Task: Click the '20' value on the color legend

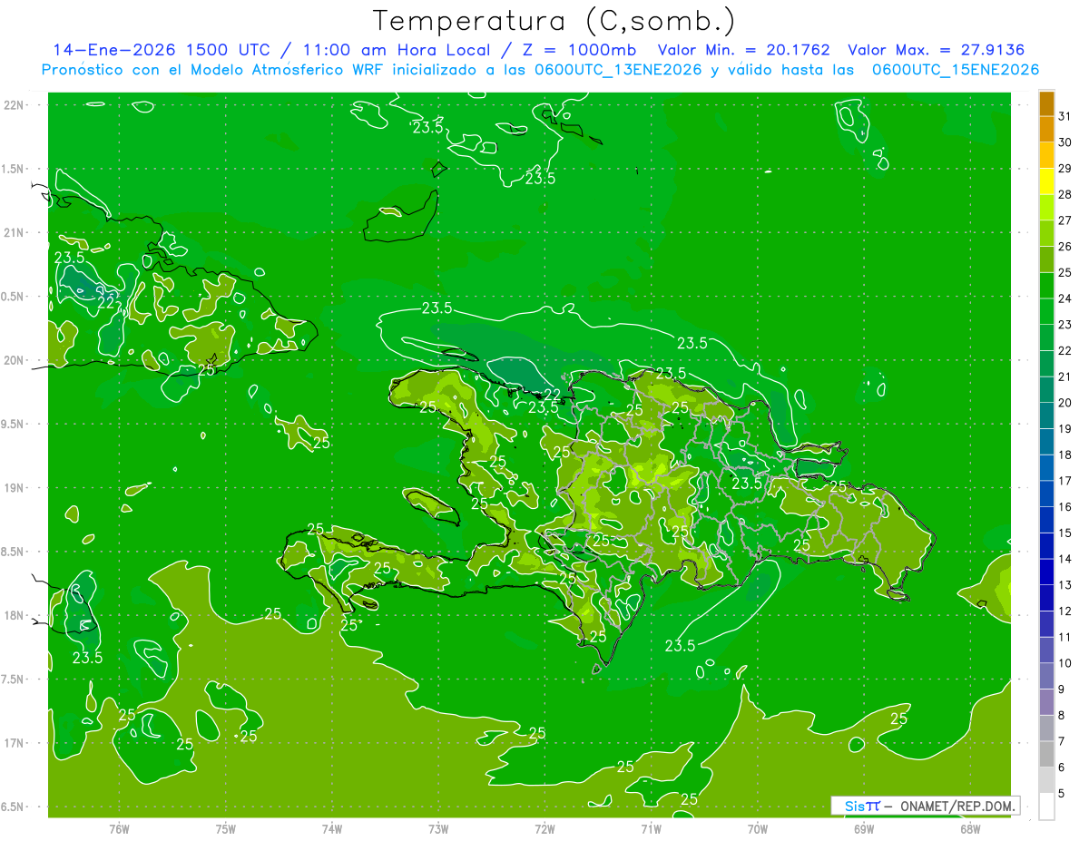Action: [x=1064, y=403]
